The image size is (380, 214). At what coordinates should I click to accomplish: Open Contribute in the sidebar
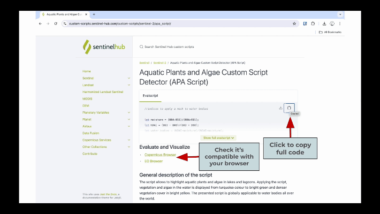tap(90, 153)
